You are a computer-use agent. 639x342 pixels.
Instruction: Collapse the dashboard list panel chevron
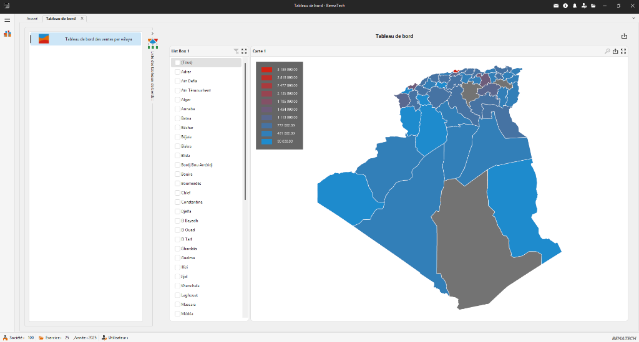coord(152,34)
